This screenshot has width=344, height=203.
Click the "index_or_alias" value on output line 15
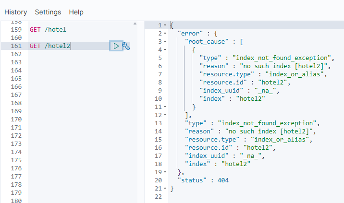coord(280,140)
